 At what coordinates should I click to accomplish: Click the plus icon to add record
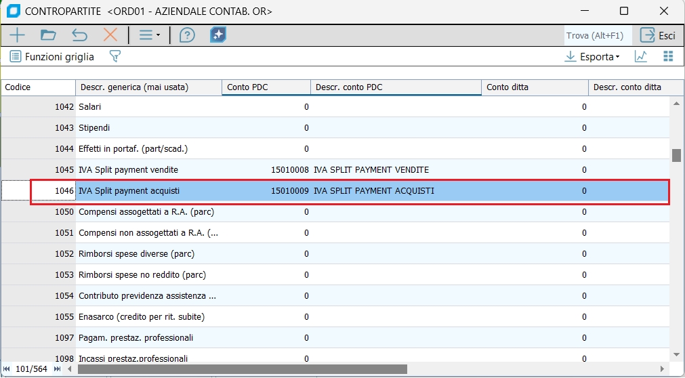pos(17,35)
